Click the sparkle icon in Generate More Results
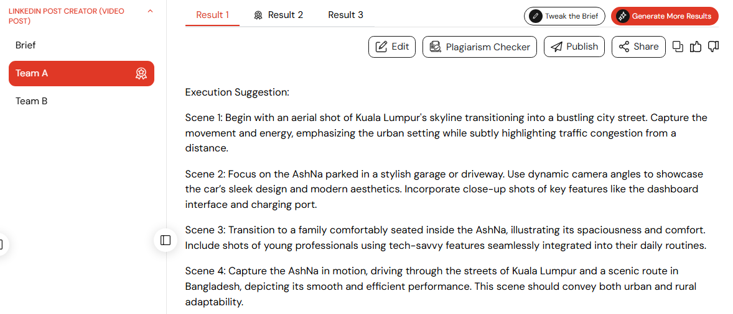The width and height of the screenshot is (733, 314). pos(622,16)
